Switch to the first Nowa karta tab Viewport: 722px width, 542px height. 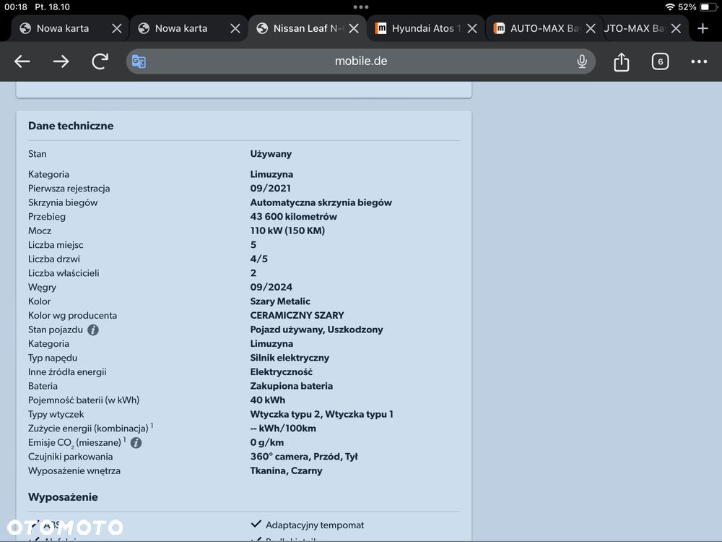tap(63, 29)
